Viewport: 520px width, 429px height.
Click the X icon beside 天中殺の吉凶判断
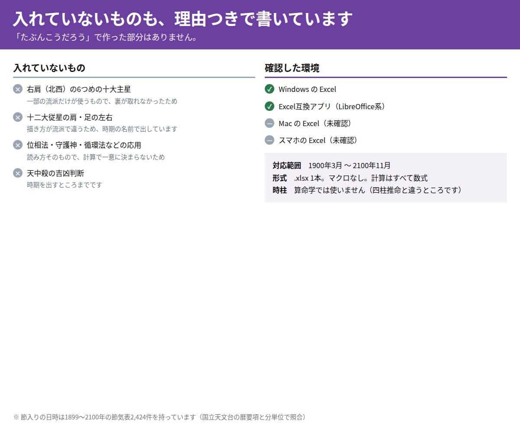pos(18,173)
